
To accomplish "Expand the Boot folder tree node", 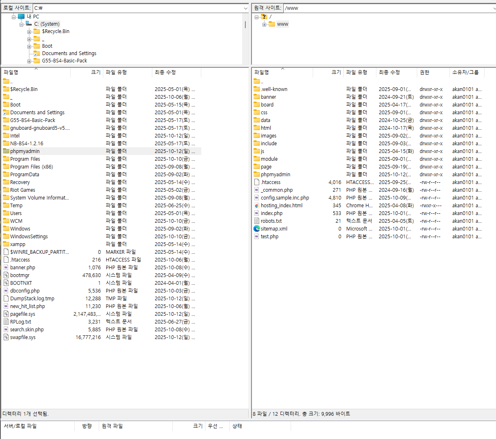I will tap(29, 47).
